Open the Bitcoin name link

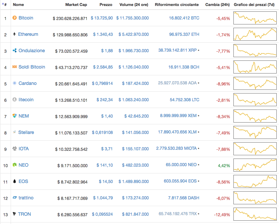pos(26,18)
